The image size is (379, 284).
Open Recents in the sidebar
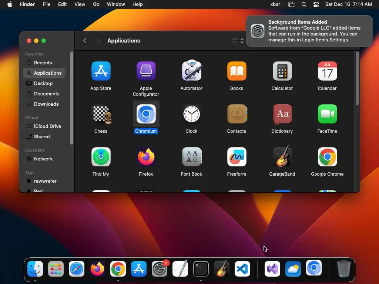[x=44, y=62]
